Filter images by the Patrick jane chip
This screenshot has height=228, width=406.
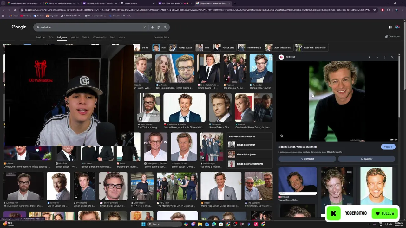[224, 48]
